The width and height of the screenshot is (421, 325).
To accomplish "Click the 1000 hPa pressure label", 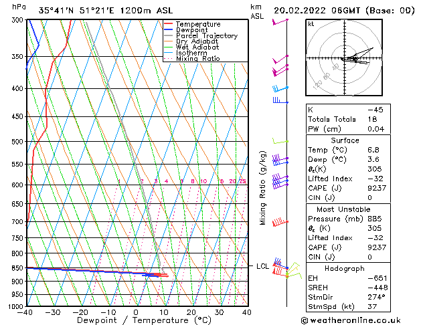I will click(17, 306).
